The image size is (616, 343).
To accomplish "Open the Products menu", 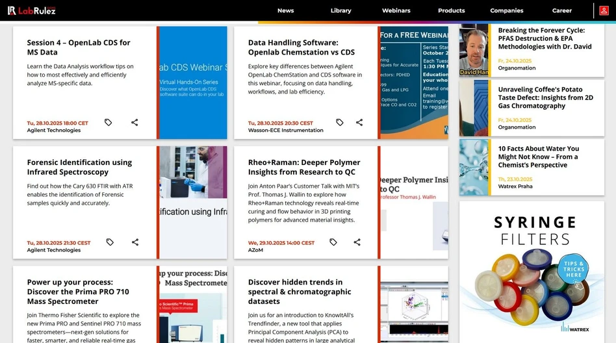I will (x=452, y=10).
